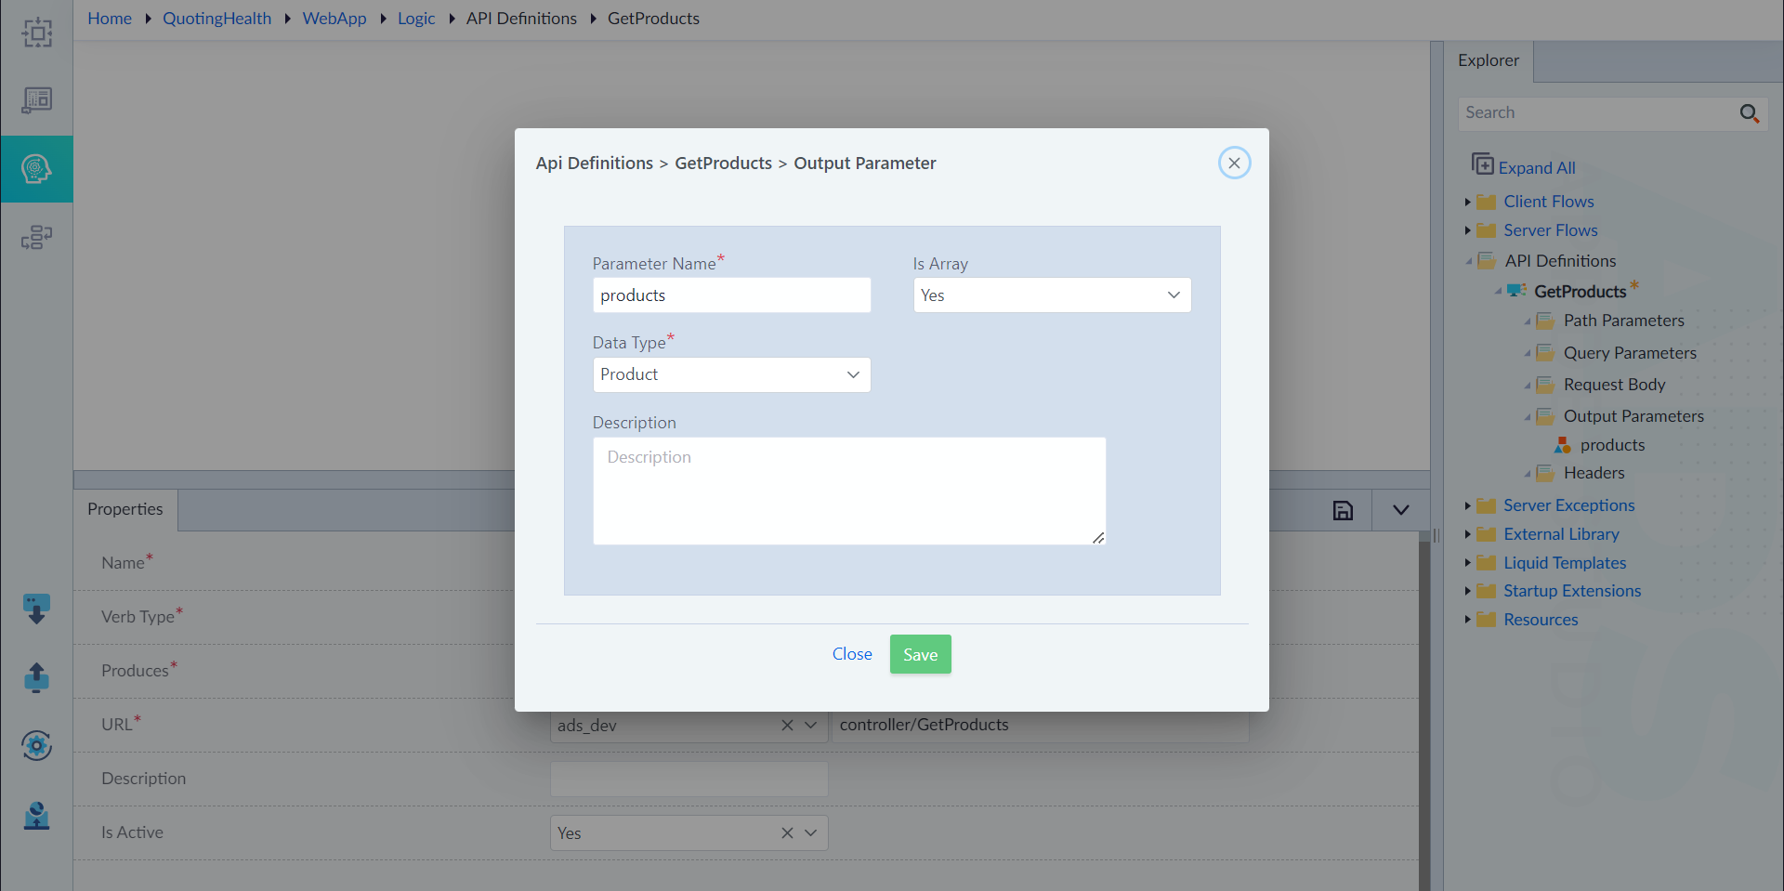Image resolution: width=1784 pixels, height=891 pixels.
Task: Select Headers tree item
Action: click(1594, 473)
